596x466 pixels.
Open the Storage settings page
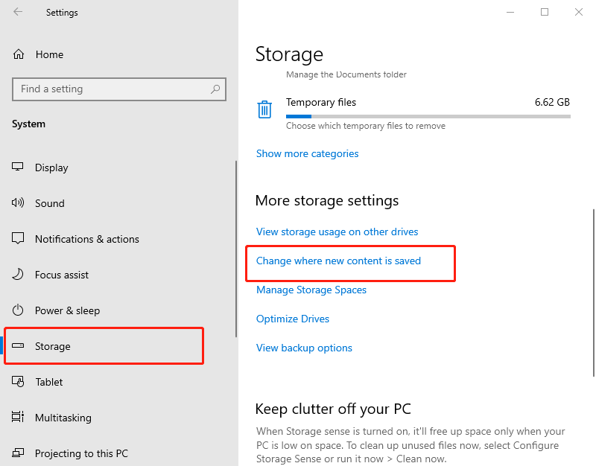tap(53, 346)
